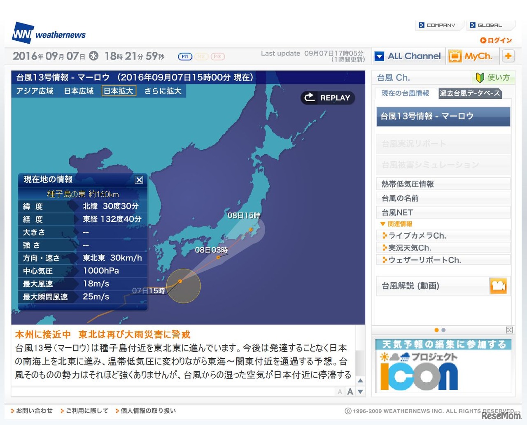527x425 pixels.
Task: Click the orange plus icon next to MyCh.
Action: click(508, 56)
